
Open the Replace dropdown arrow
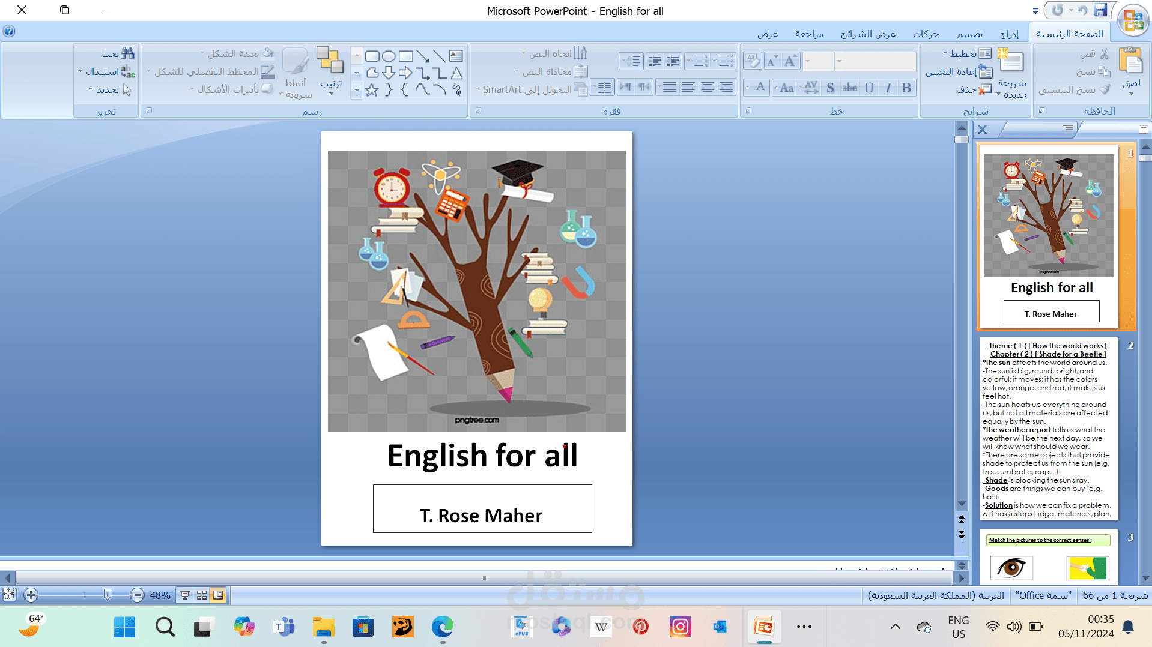click(x=81, y=71)
